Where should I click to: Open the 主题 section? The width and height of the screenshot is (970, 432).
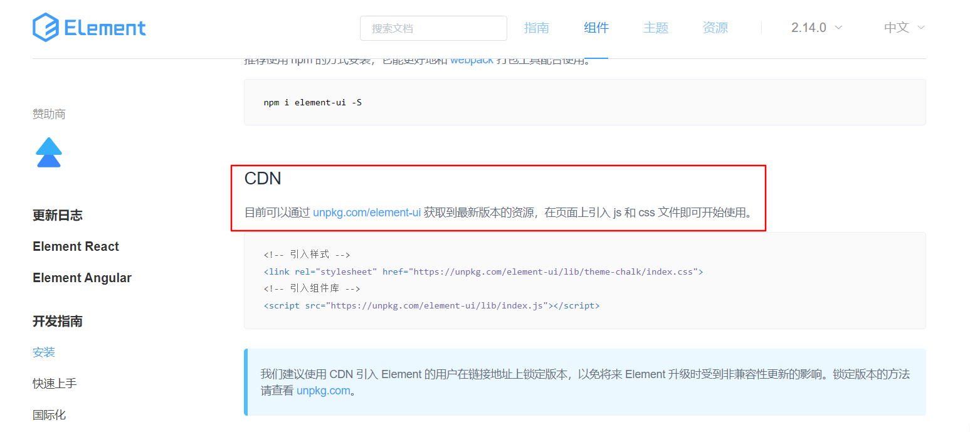click(655, 28)
